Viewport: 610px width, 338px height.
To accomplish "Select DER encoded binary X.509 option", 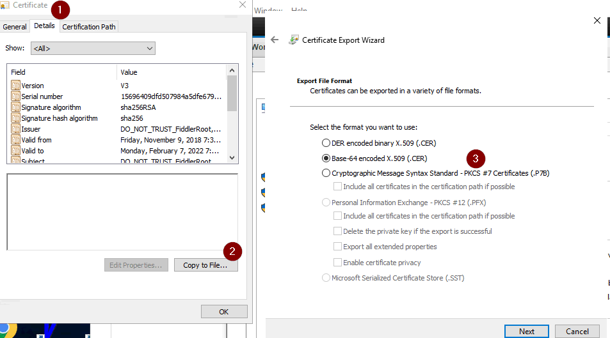I will coord(326,143).
